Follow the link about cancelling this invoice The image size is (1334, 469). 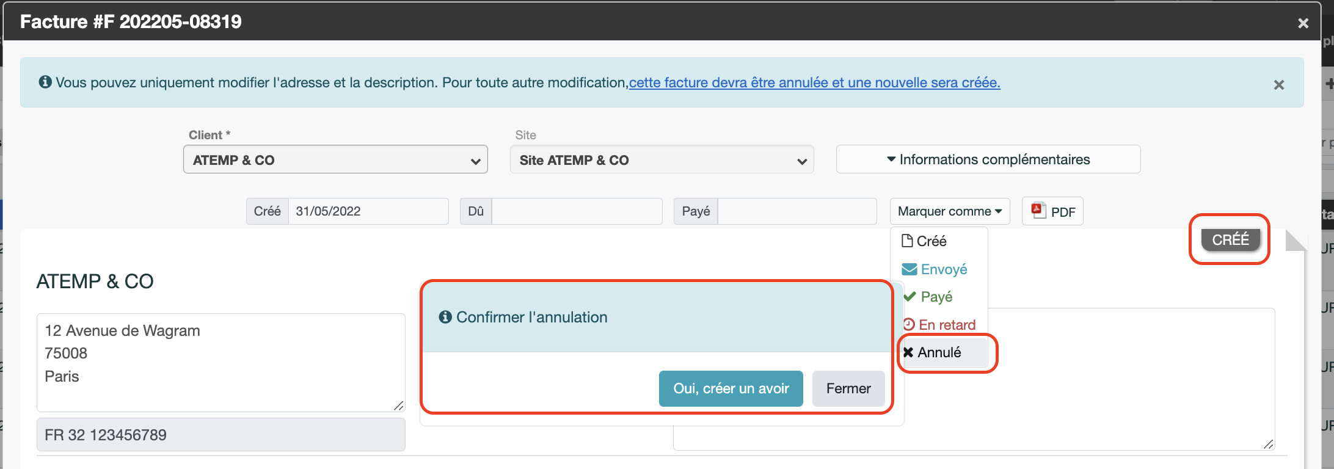coord(814,82)
